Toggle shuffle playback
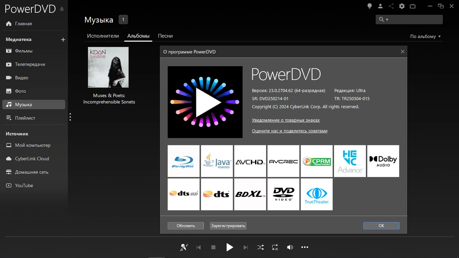 260,247
